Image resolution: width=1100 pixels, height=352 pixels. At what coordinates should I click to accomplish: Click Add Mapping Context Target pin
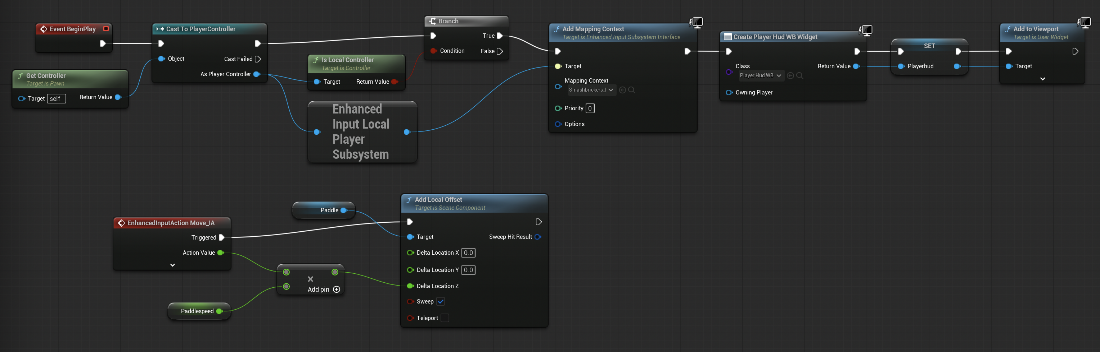(x=558, y=66)
